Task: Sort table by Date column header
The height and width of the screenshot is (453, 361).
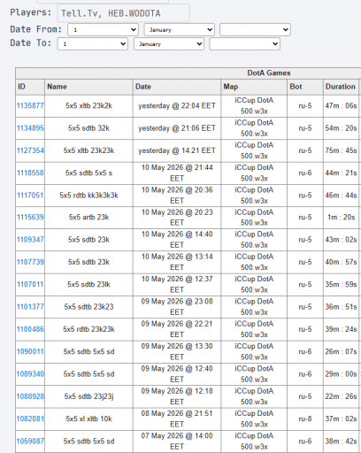Action: [x=143, y=87]
